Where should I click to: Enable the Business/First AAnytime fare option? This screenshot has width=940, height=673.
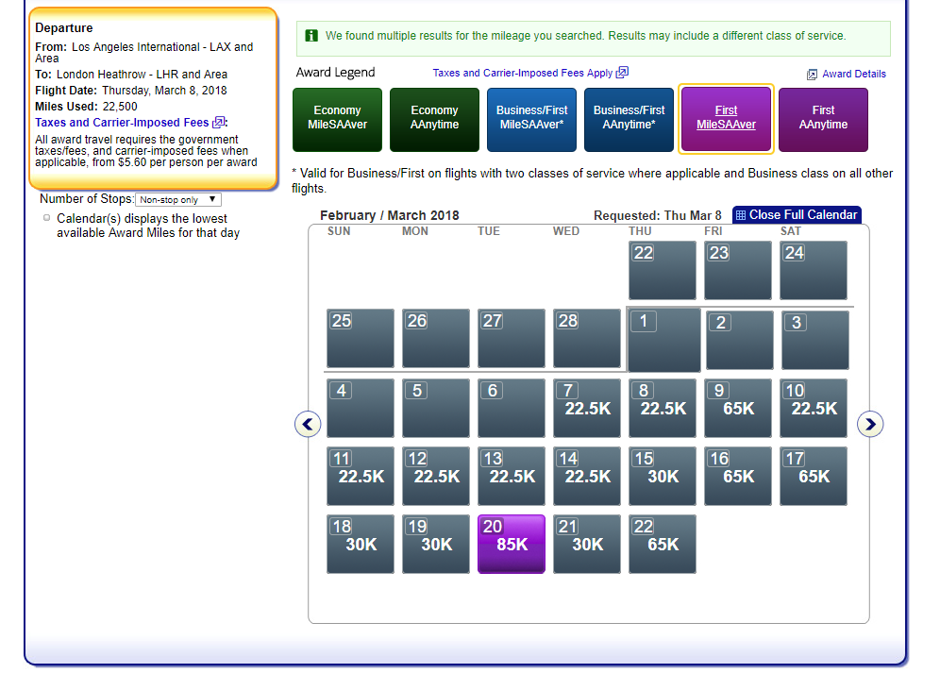click(x=629, y=119)
